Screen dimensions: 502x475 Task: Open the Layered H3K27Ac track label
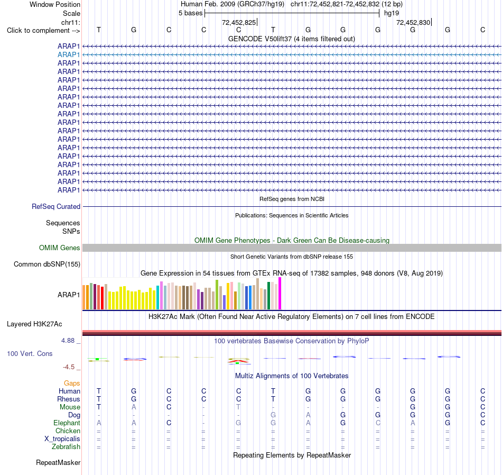click(34, 324)
